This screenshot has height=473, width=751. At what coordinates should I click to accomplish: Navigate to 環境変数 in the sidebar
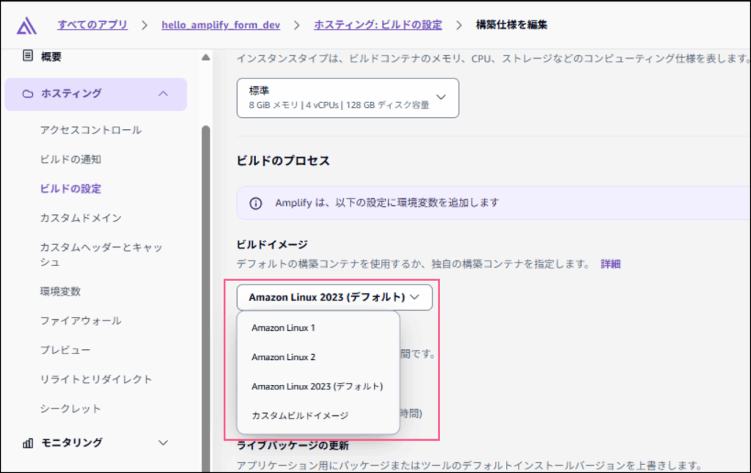click(60, 292)
